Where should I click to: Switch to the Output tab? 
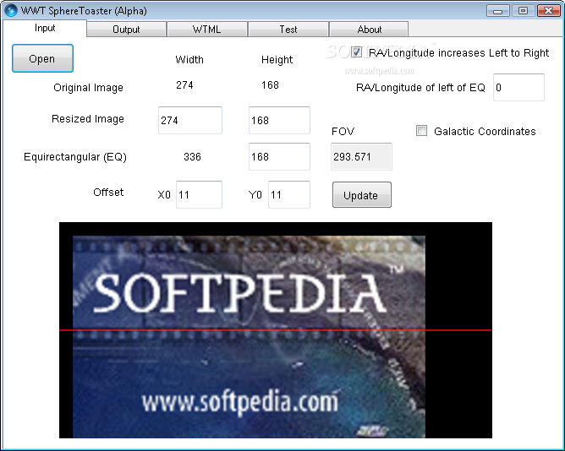point(126,30)
